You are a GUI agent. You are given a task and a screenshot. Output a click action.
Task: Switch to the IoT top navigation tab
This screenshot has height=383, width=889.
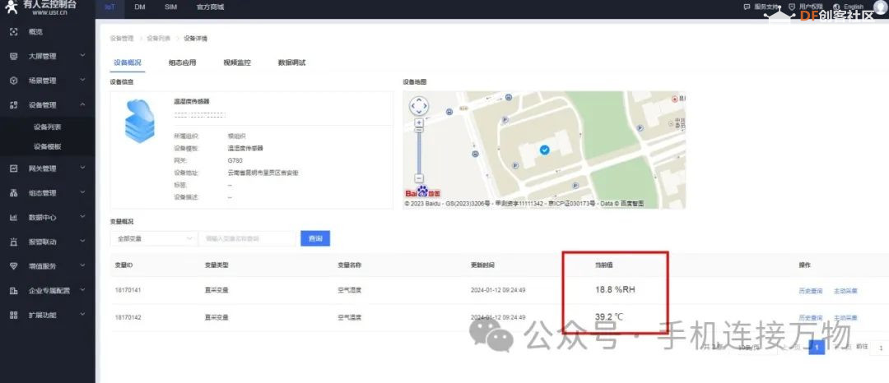(110, 7)
